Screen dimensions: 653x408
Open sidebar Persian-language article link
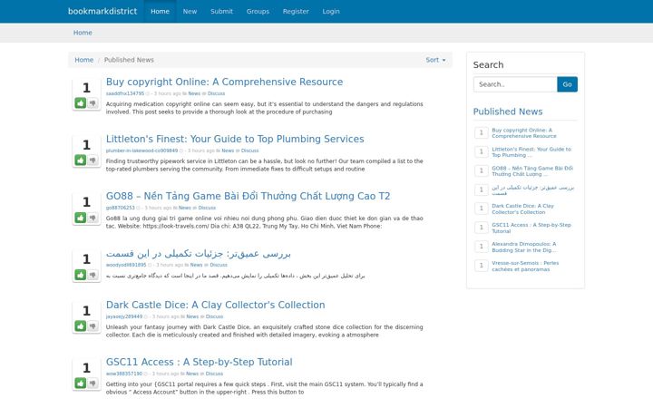click(x=533, y=190)
